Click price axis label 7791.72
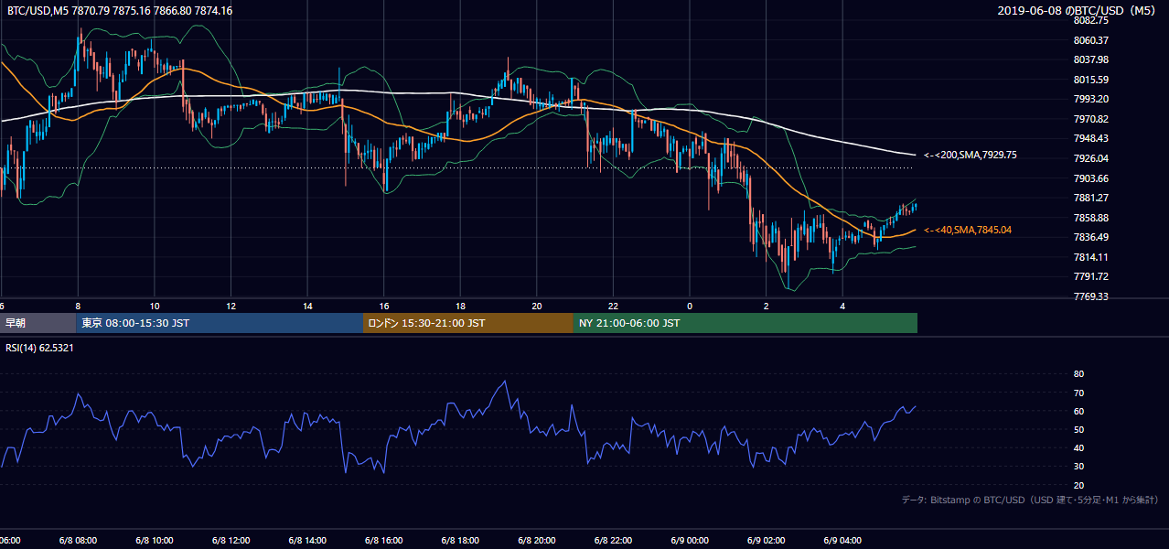Viewport: 1169px width, 549px height. tap(1091, 276)
